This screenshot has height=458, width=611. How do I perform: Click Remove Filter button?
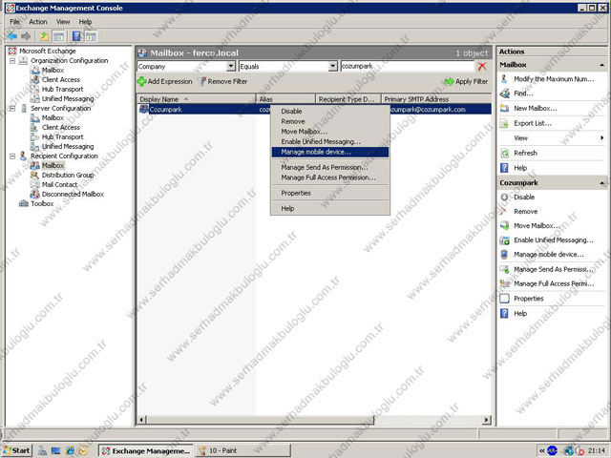click(222, 82)
